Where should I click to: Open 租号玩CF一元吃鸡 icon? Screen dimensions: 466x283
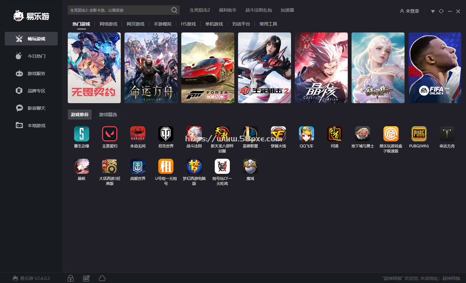222,167
